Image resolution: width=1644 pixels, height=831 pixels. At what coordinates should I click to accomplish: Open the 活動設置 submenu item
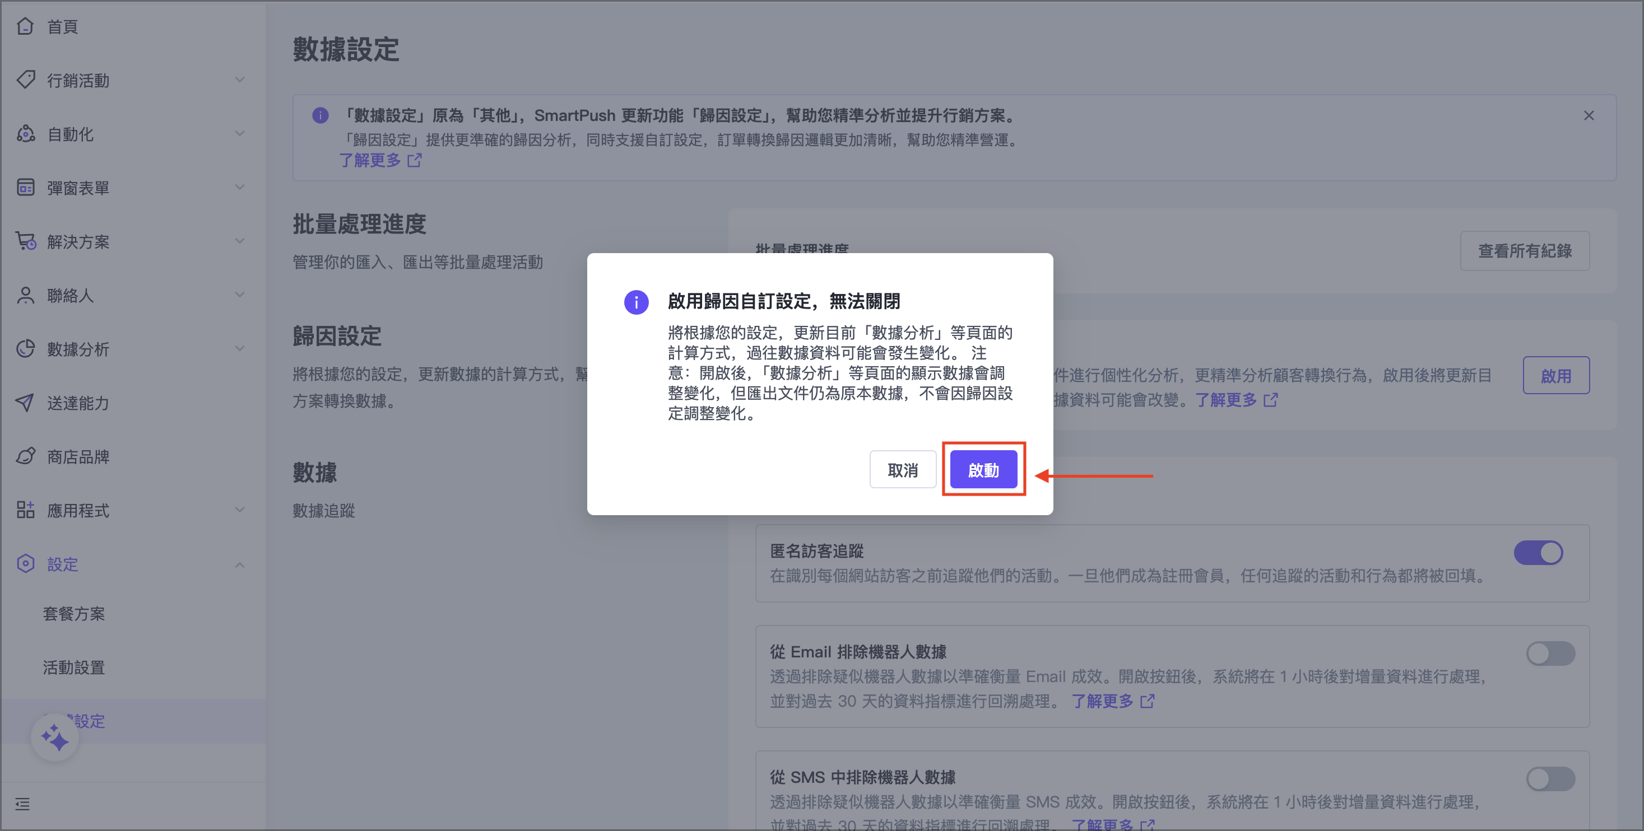[74, 667]
